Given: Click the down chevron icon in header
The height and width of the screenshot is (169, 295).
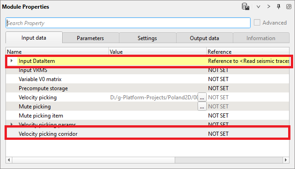Looking at the screenshot, I should (x=258, y=7).
